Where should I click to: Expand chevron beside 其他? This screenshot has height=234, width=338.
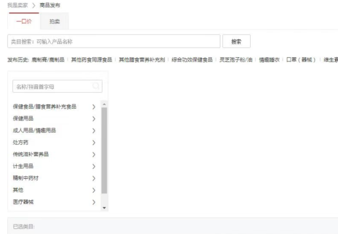click(94, 190)
